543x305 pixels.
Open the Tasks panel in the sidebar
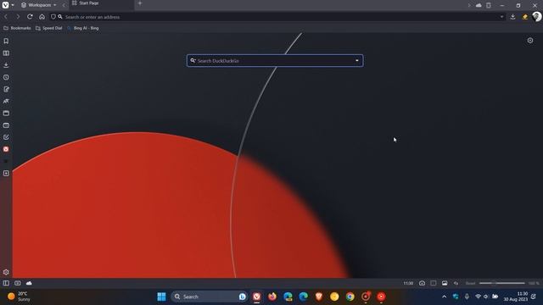coord(6,137)
